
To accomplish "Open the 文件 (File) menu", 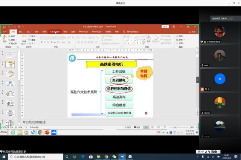I will (5, 32).
